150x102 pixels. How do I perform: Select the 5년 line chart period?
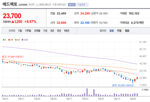click(59, 31)
